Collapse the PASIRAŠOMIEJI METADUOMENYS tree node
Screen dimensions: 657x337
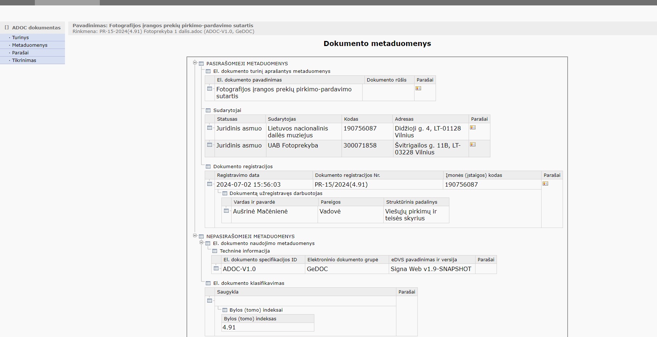(x=195, y=63)
